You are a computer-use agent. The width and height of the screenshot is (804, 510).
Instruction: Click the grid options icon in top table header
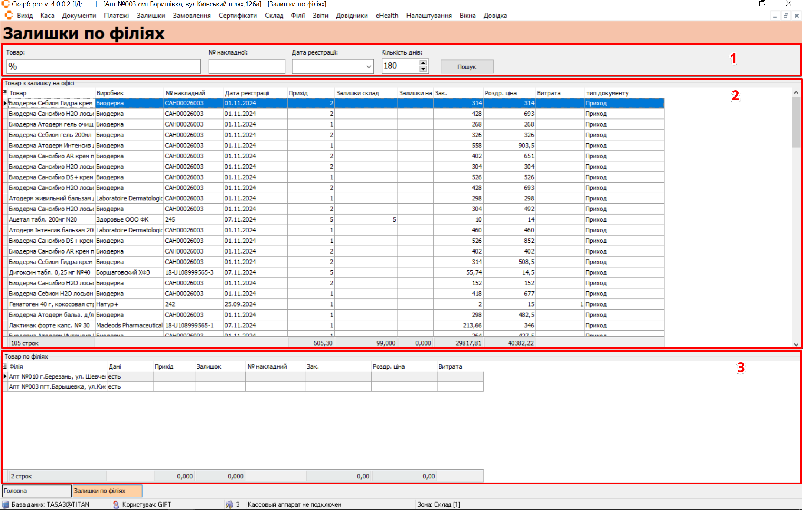(5, 93)
